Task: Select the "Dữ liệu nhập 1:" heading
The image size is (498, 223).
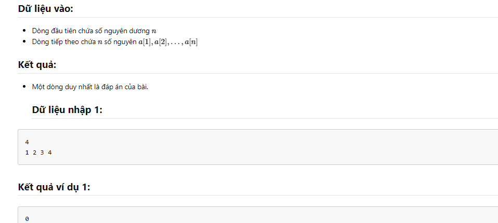Action: [68, 110]
